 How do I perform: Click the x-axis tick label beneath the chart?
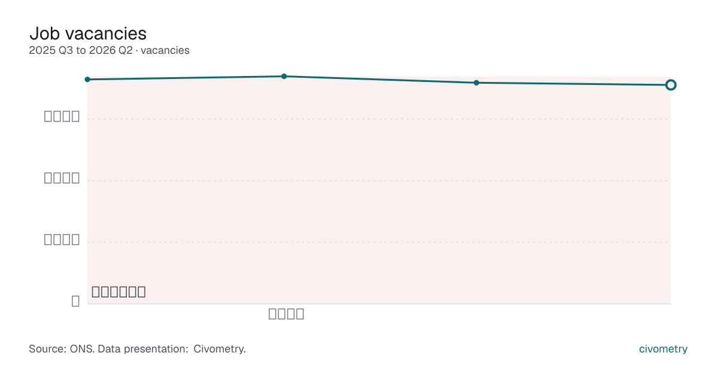[287, 314]
